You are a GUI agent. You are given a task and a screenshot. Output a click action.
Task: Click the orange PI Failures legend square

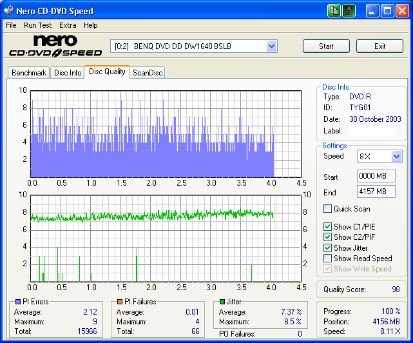[119, 302]
